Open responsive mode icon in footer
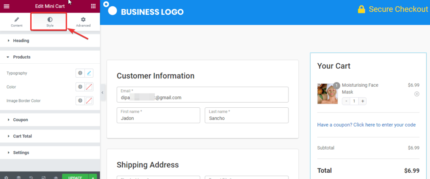The image size is (430, 179). point(43,177)
